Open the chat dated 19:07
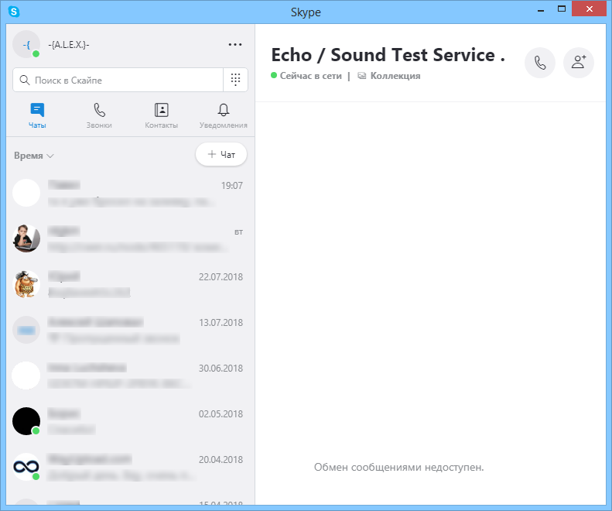The width and height of the screenshot is (612, 511). (x=128, y=193)
